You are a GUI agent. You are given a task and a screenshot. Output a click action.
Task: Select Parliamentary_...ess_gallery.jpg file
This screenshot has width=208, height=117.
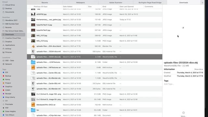tap(95, 19)
